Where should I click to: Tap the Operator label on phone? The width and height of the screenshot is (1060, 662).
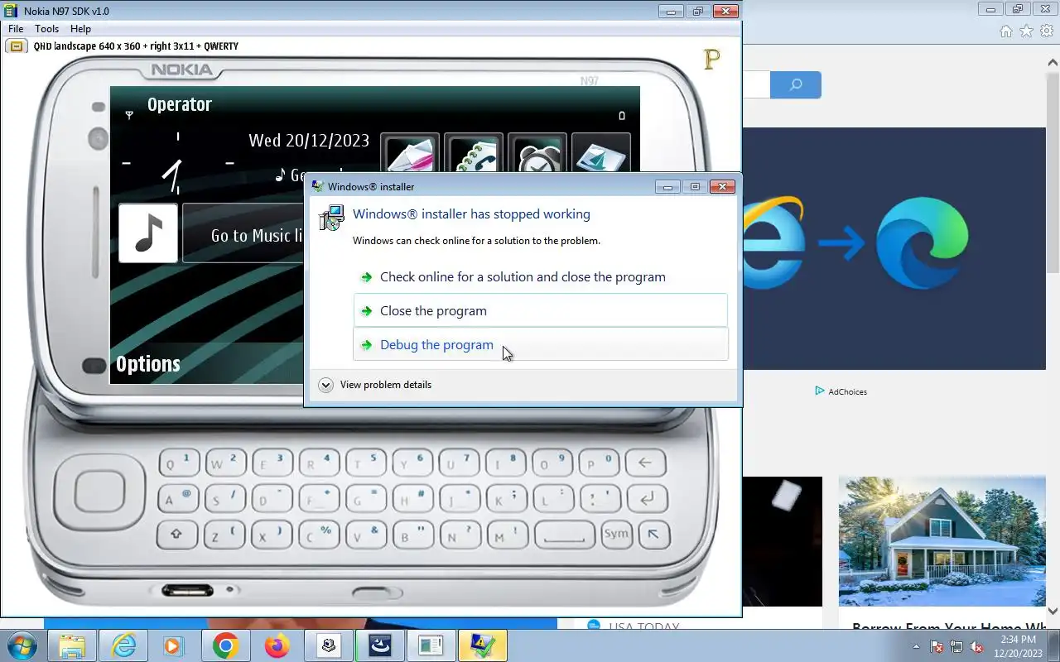[x=180, y=104]
